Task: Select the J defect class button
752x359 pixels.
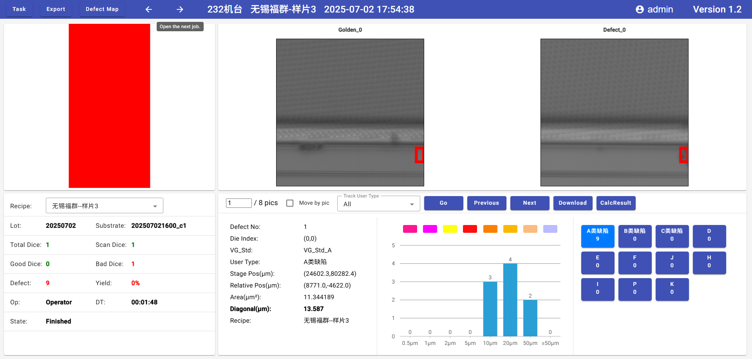Action: coord(672,263)
